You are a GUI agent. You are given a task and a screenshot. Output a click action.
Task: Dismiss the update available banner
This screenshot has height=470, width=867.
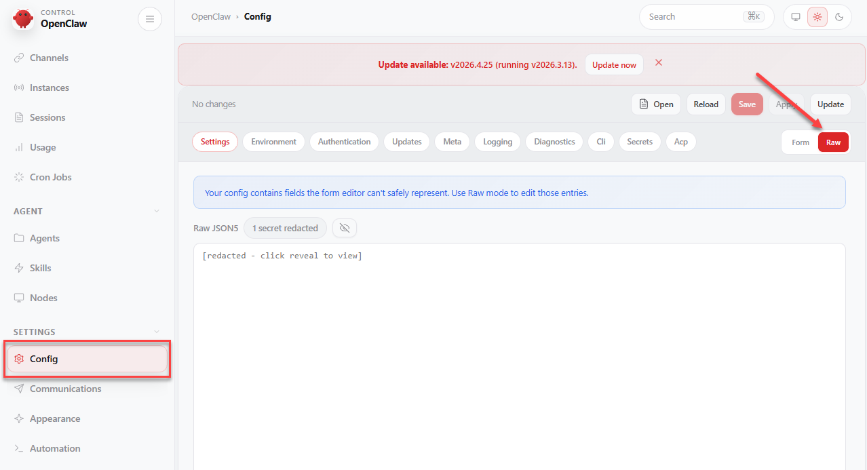click(x=659, y=62)
